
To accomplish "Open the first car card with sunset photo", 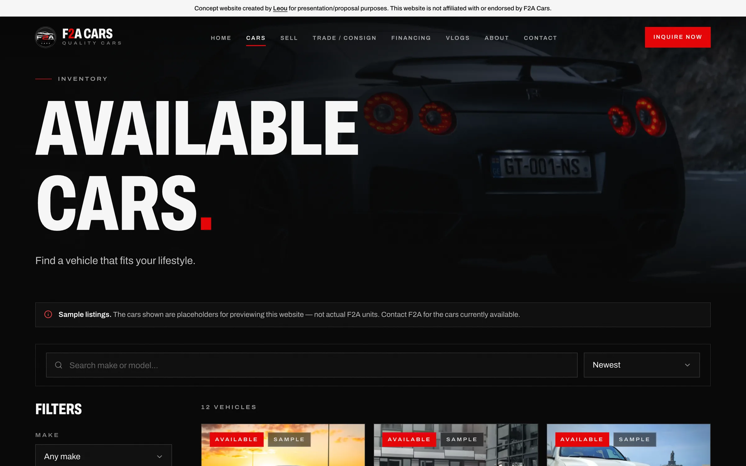I will point(283,445).
